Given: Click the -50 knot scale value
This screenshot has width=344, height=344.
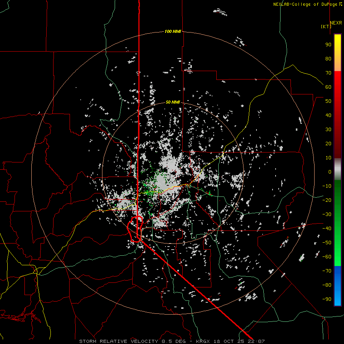Looking at the screenshot, I should [x=327, y=243].
